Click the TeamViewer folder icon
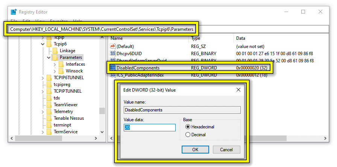The height and width of the screenshot is (167, 337). point(49,105)
